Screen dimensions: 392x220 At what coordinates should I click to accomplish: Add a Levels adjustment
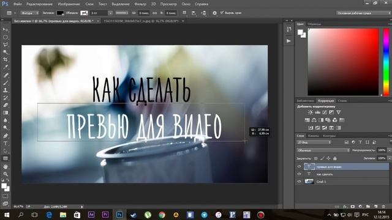coord(317,112)
